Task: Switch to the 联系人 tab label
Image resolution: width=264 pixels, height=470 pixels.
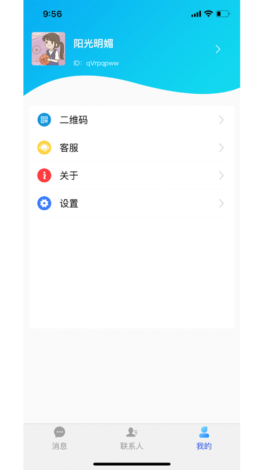Action: pos(132,446)
